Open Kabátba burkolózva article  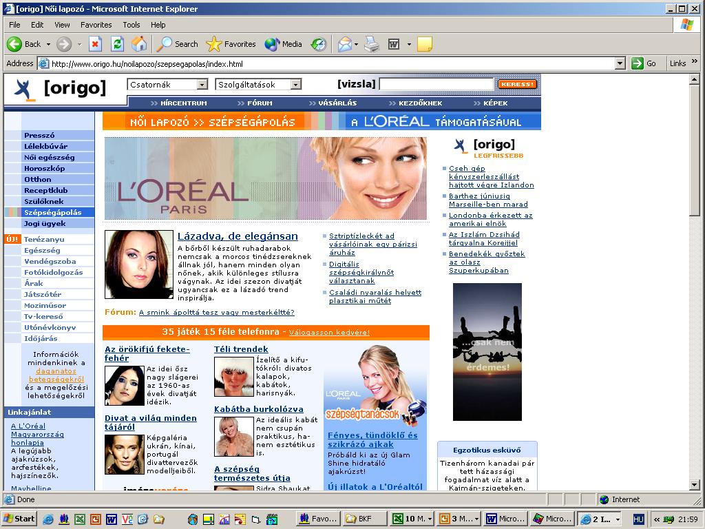(x=259, y=409)
